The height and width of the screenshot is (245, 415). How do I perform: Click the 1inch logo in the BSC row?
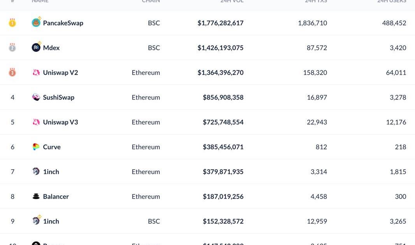[36, 221]
